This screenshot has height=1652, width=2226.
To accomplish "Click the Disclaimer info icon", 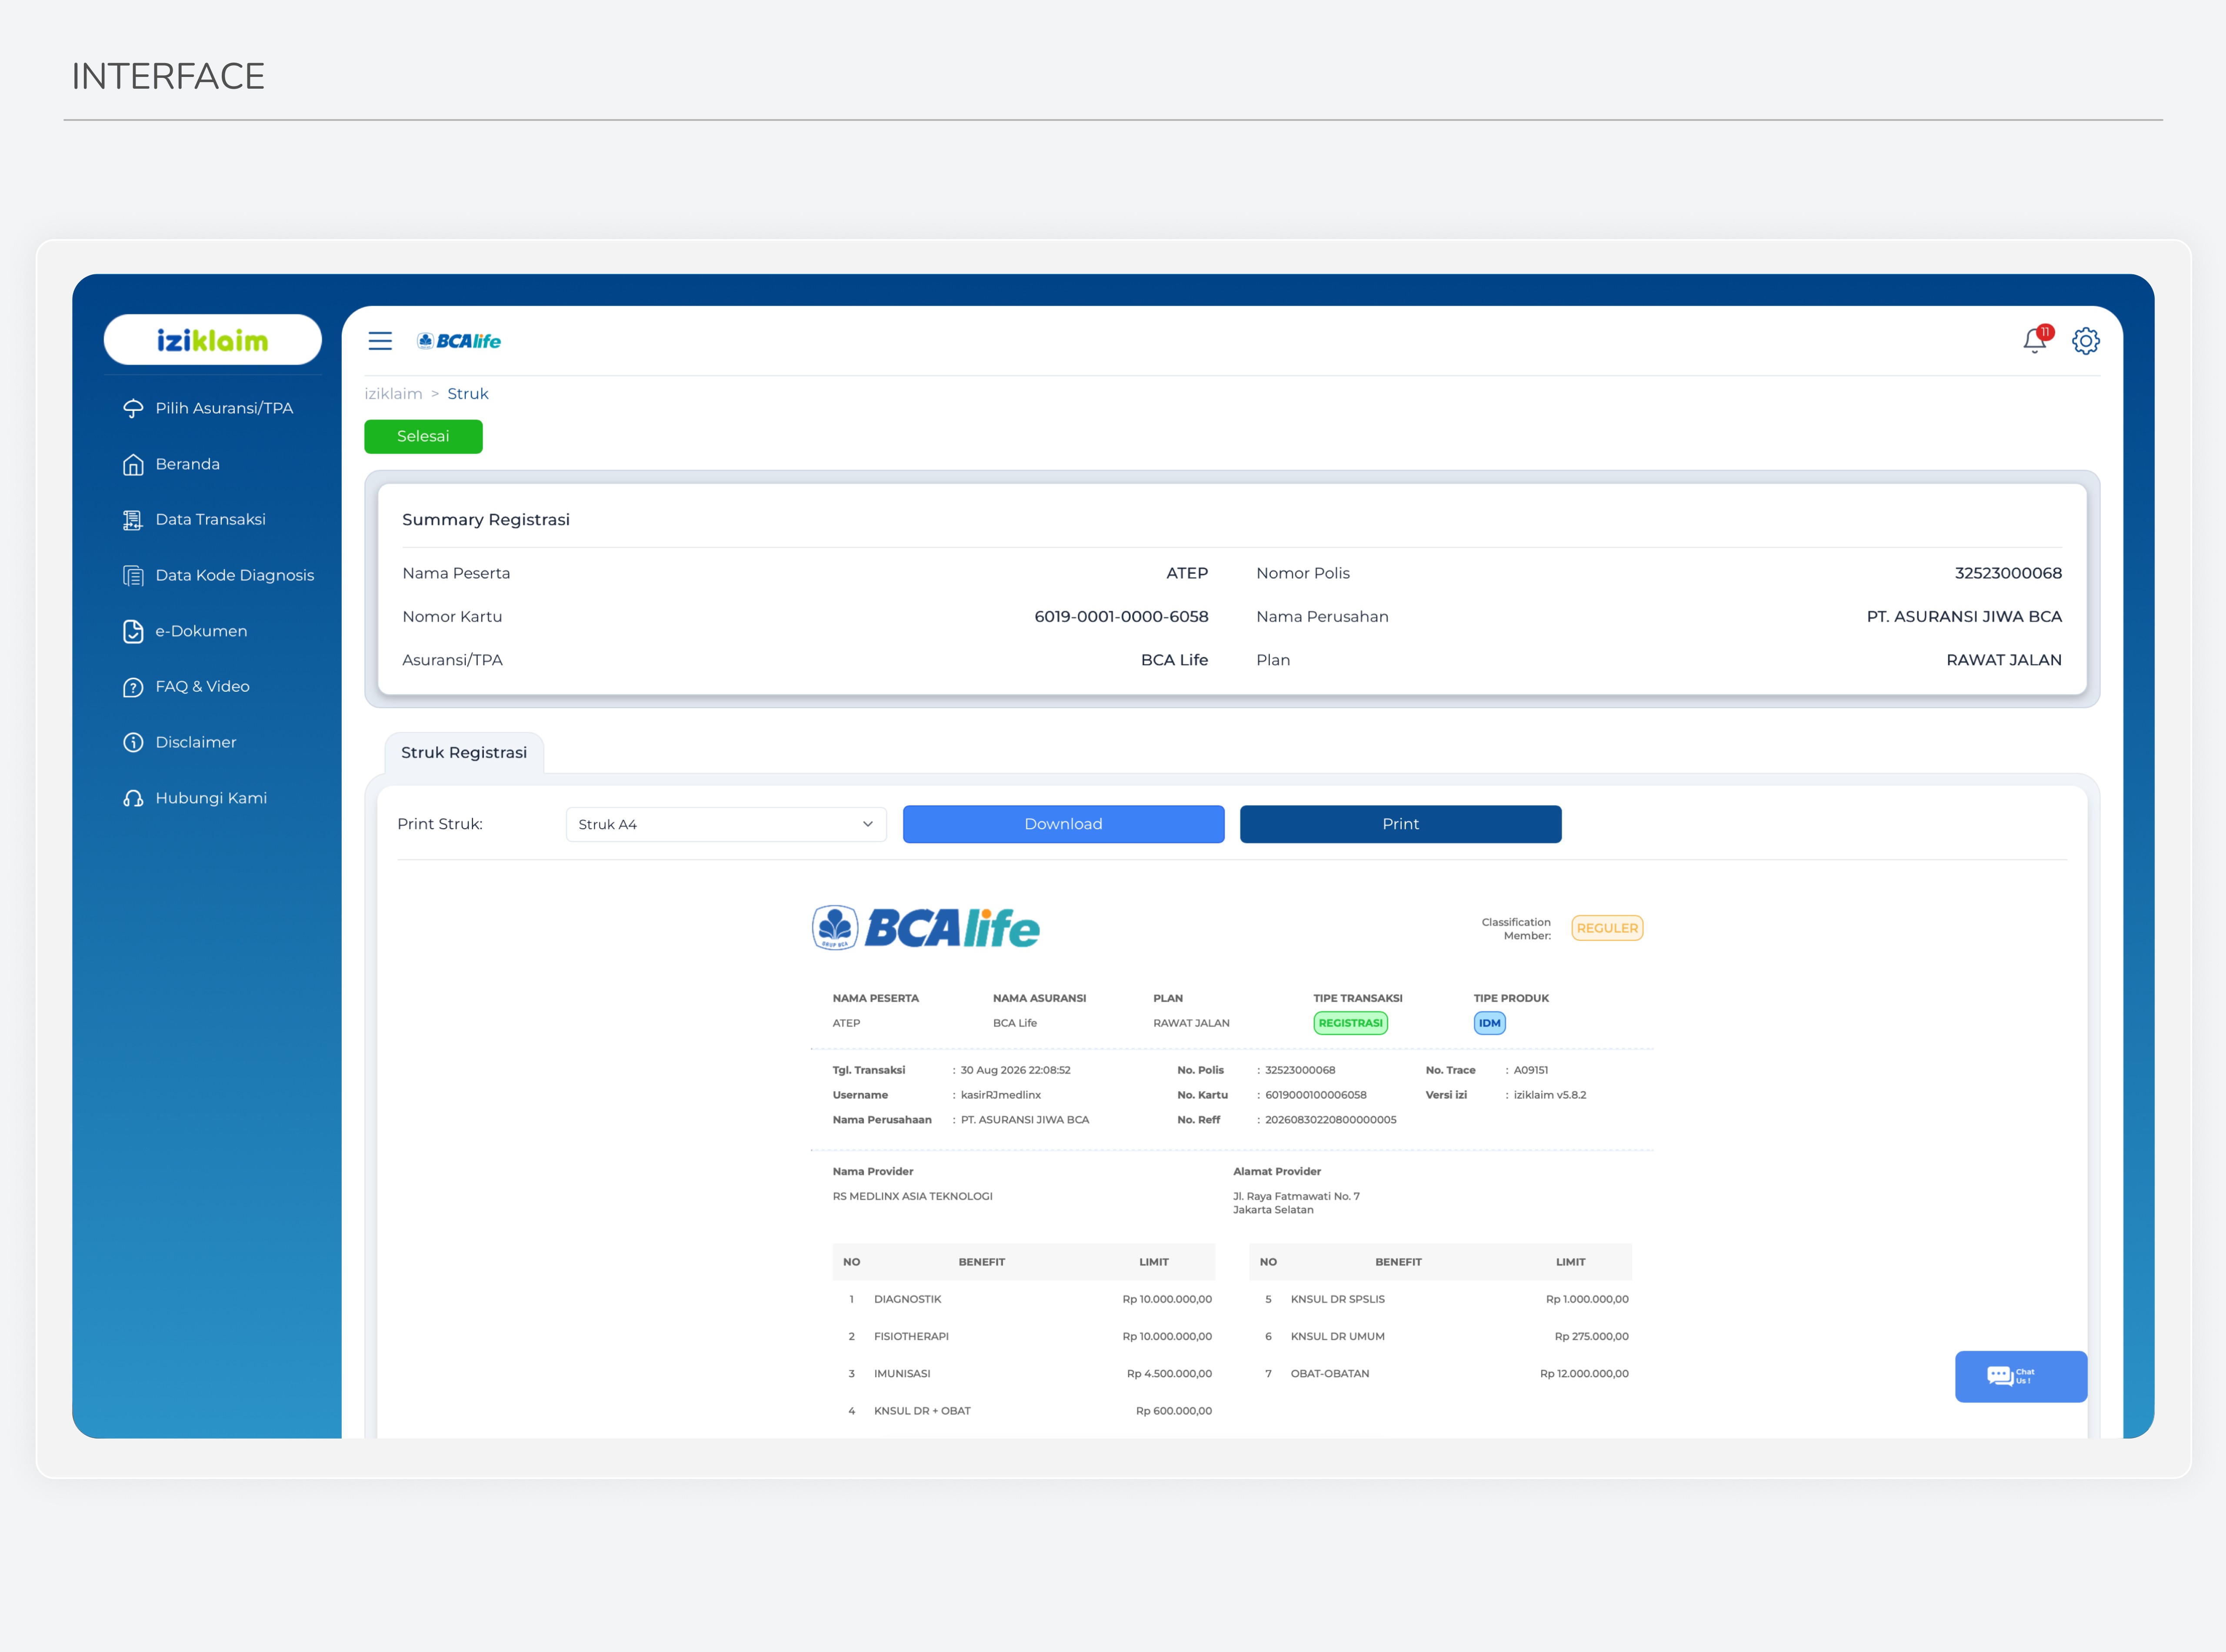I will [x=133, y=742].
